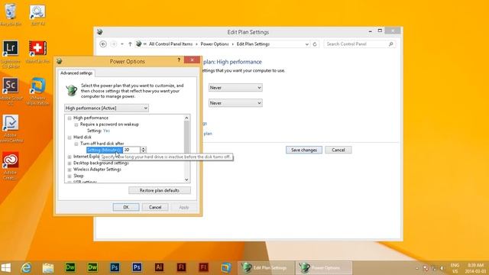
Task: Go up one level in Control Panel
Action: [130, 44]
